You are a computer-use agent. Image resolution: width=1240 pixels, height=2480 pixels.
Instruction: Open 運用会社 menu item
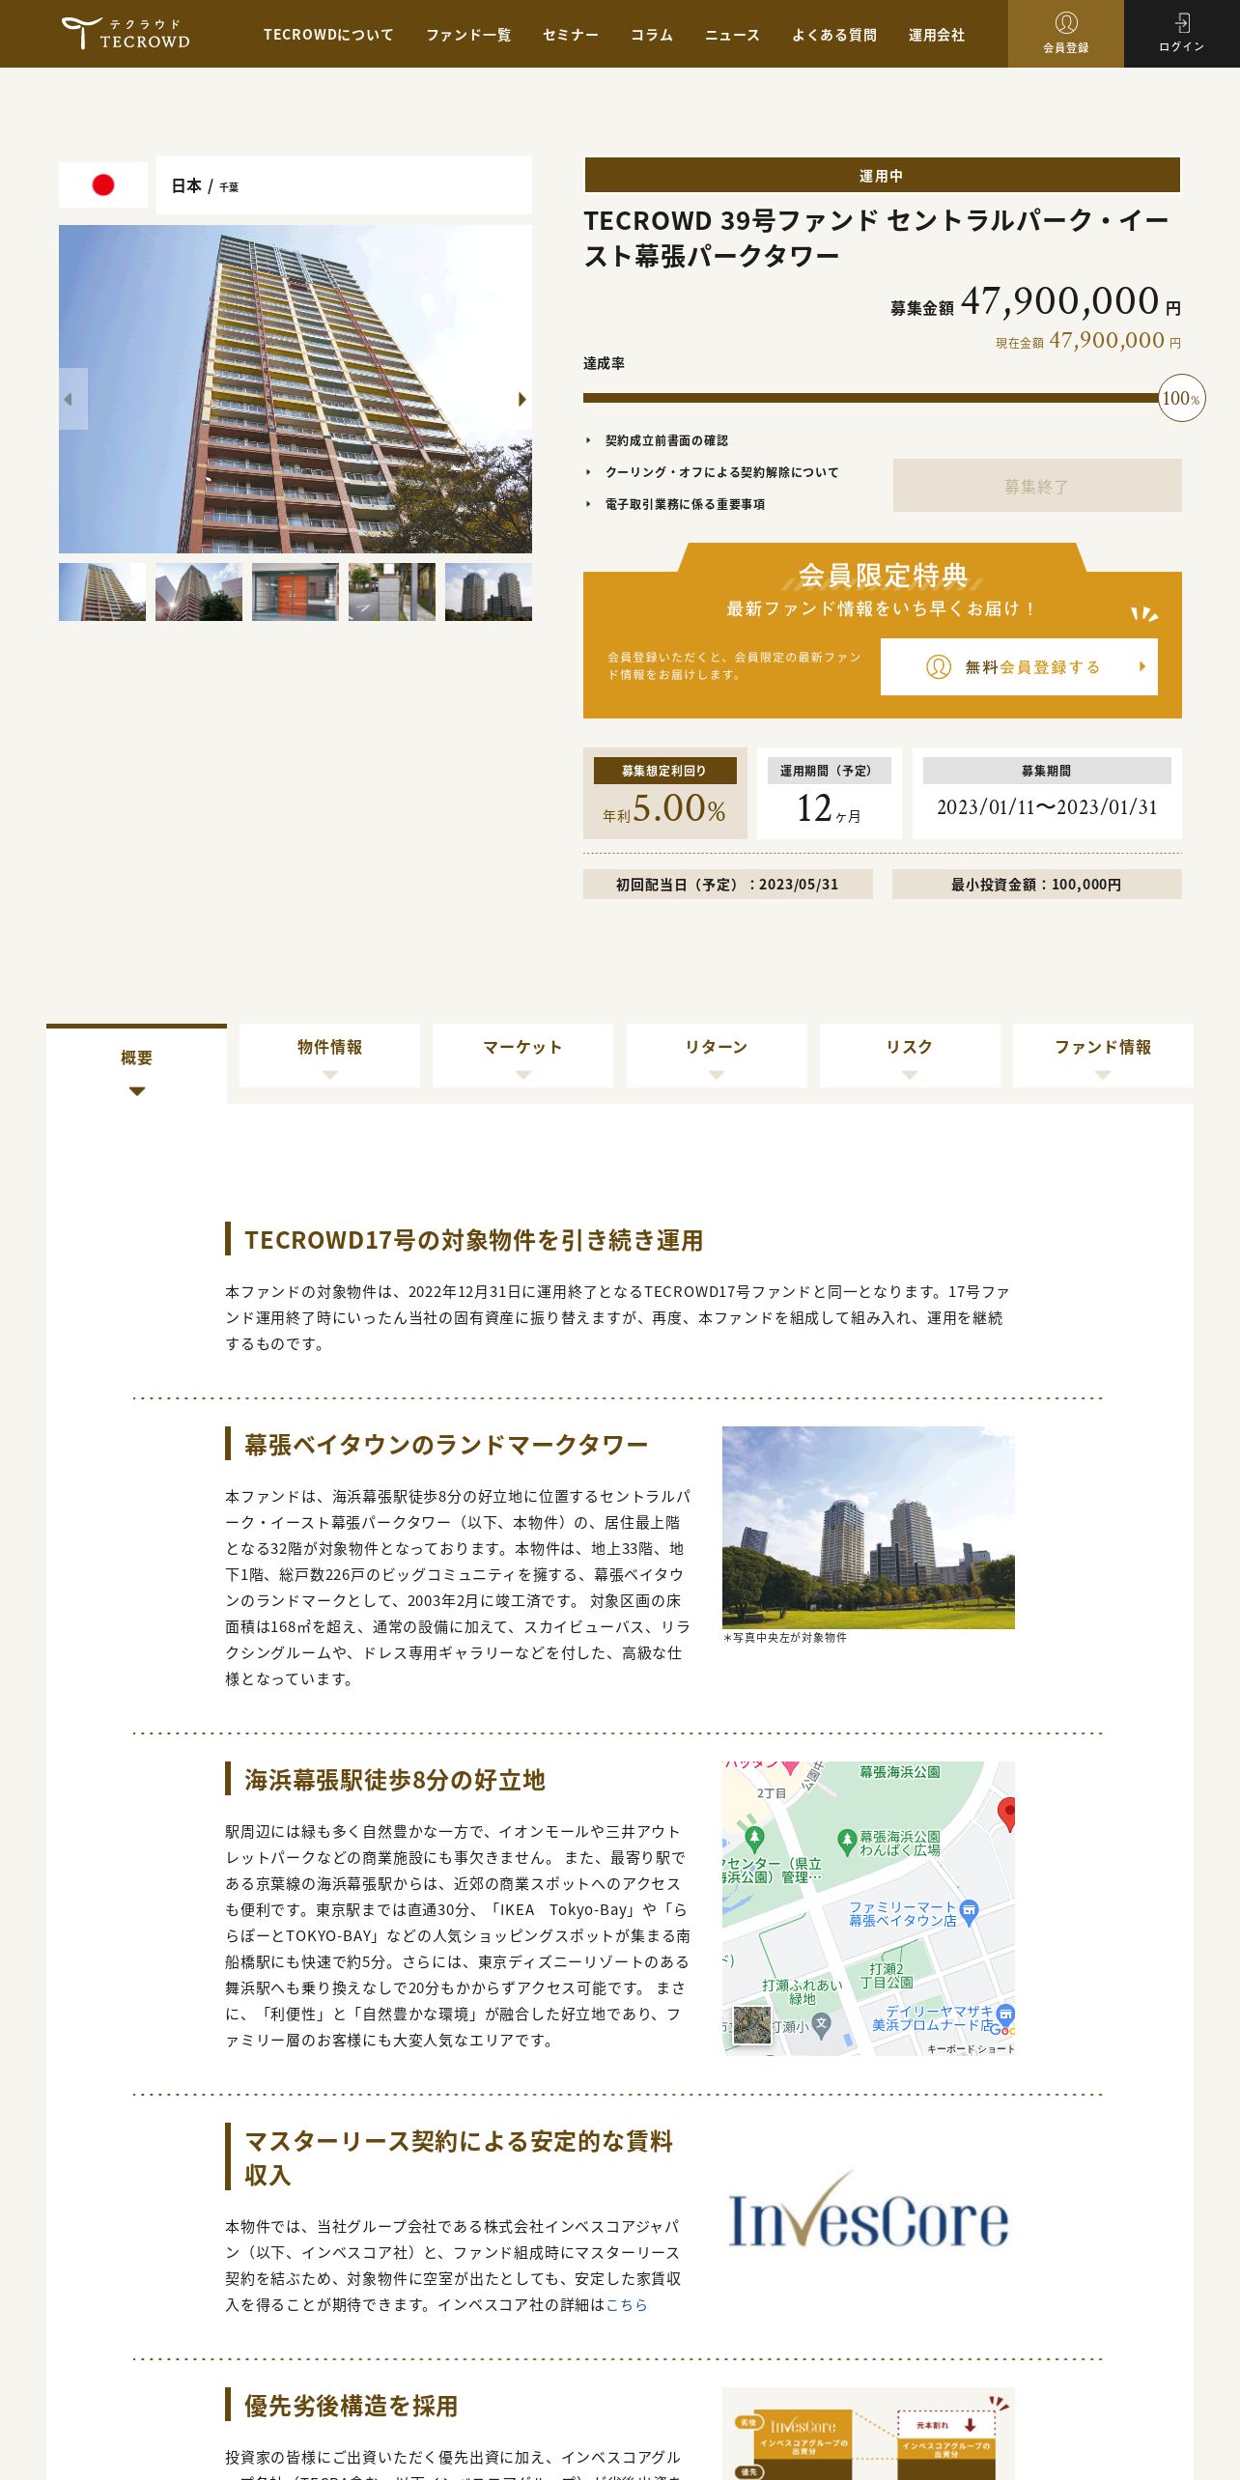[x=937, y=35]
